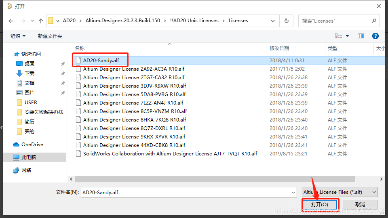388x218 pixels.
Task: Click the folder icon in address bar
Action: point(51,21)
